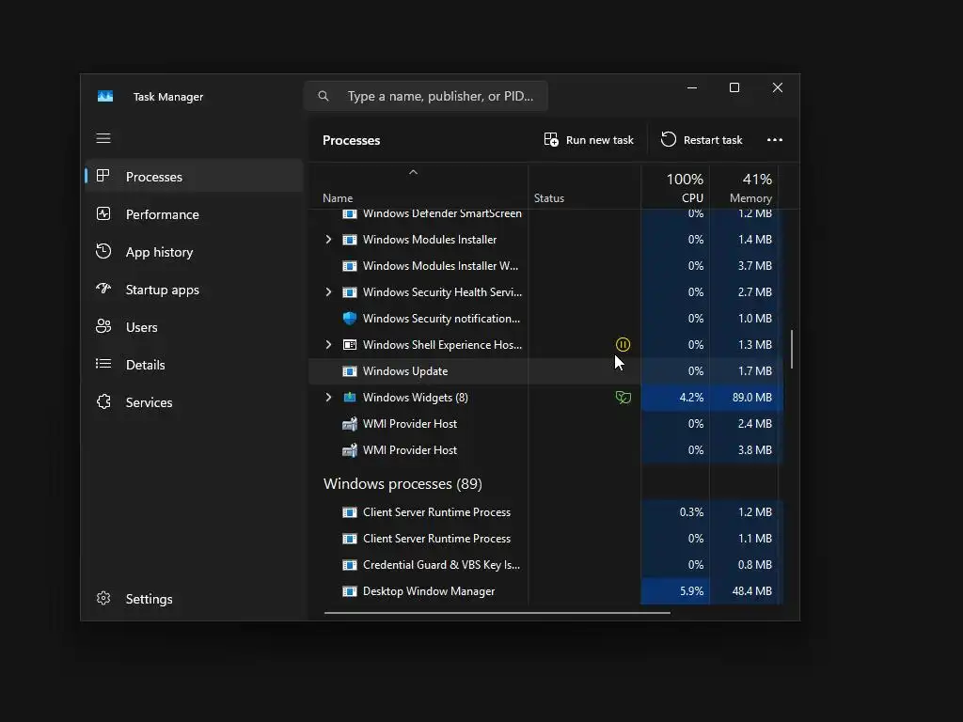This screenshot has width=963, height=722.
Task: Click the sort arrow above Name column
Action: point(414,173)
